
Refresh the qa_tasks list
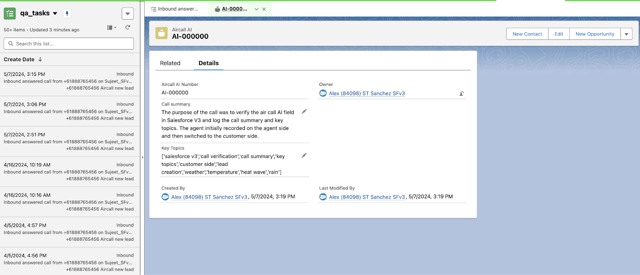pos(128,28)
